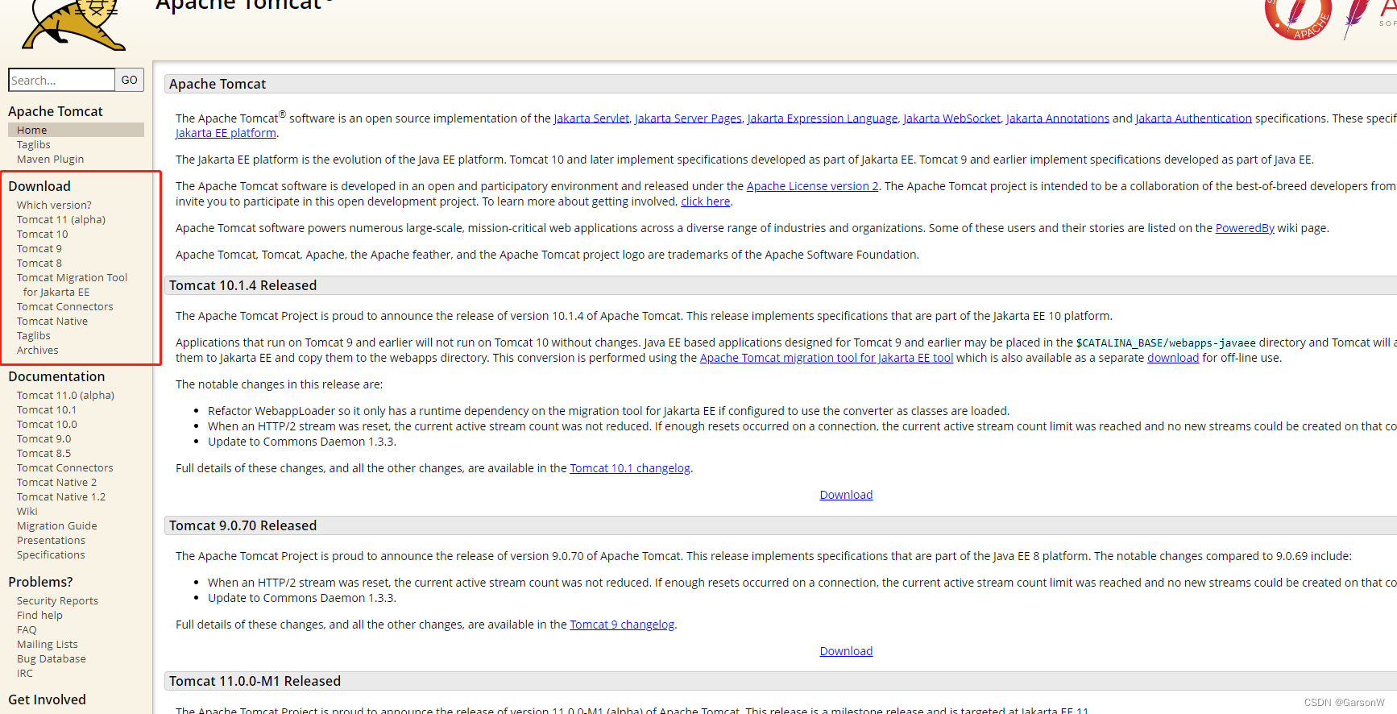Open Tomcat Native 2 documentation
1397x714 pixels.
pos(56,482)
